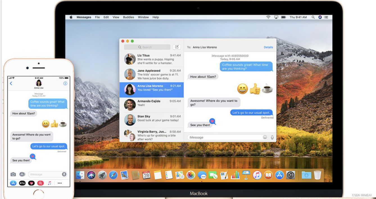Click compose new message button
This screenshot has width=376, height=199.
(177, 47)
